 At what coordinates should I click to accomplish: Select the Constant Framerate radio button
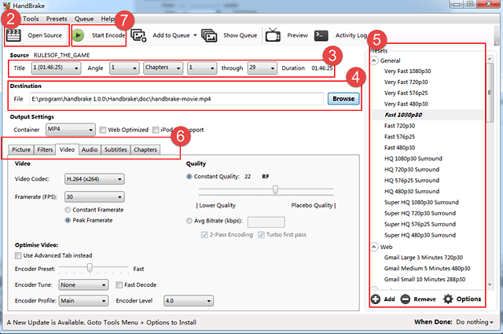coord(68,210)
